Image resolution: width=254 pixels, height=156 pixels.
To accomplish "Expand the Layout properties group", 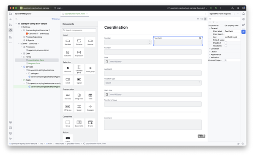I will coord(209,52).
